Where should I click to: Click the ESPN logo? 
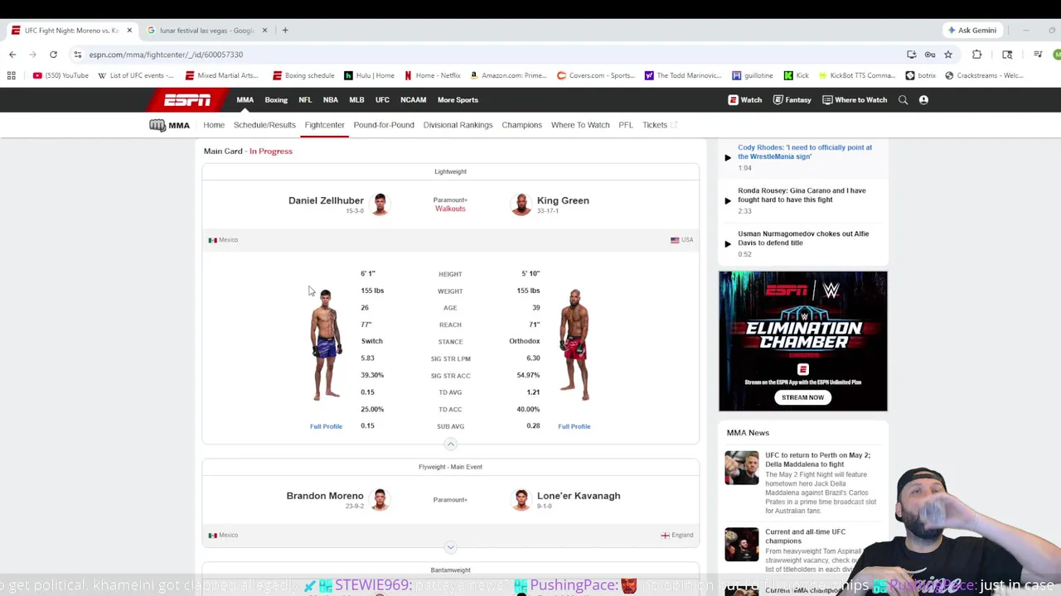(x=187, y=100)
